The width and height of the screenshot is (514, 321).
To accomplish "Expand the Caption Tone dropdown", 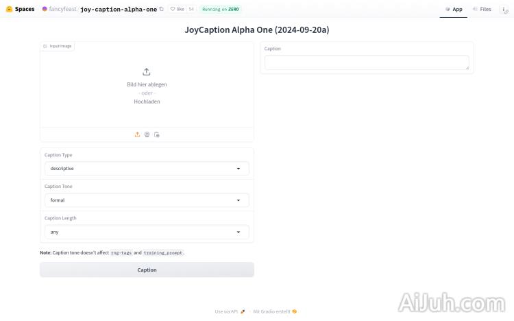I will click(x=147, y=200).
